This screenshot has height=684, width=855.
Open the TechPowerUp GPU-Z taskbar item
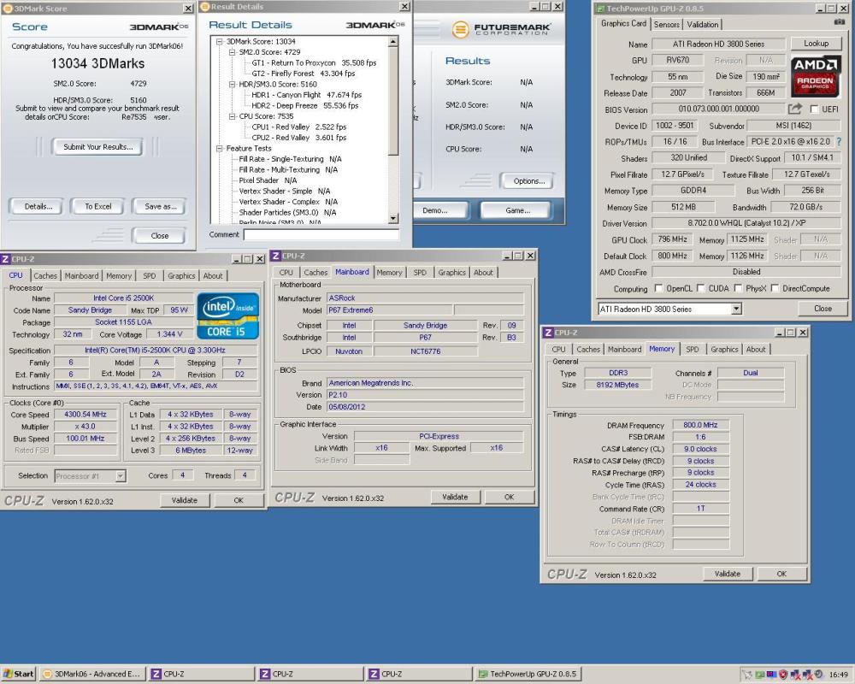[528, 674]
